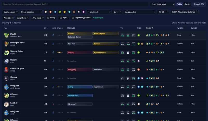Open the IVs 50+ dropdown
The width and height of the screenshot is (208, 121).
coord(163,12)
